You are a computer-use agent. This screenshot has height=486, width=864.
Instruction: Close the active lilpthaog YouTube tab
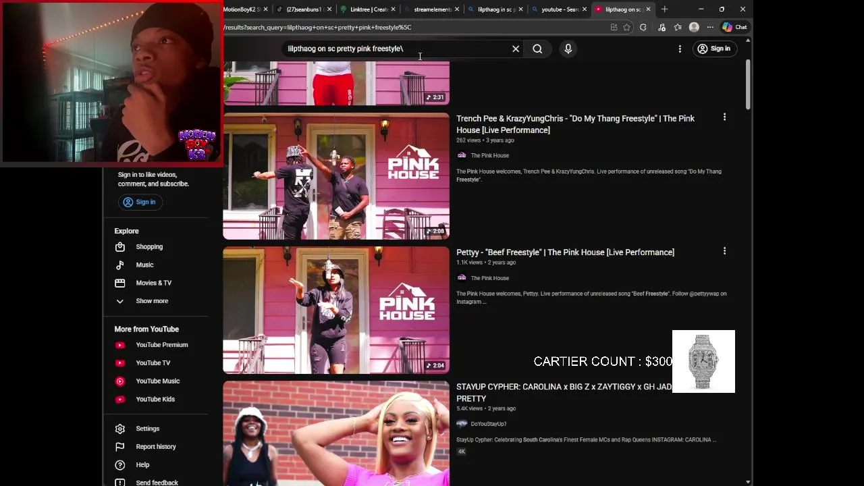(648, 9)
